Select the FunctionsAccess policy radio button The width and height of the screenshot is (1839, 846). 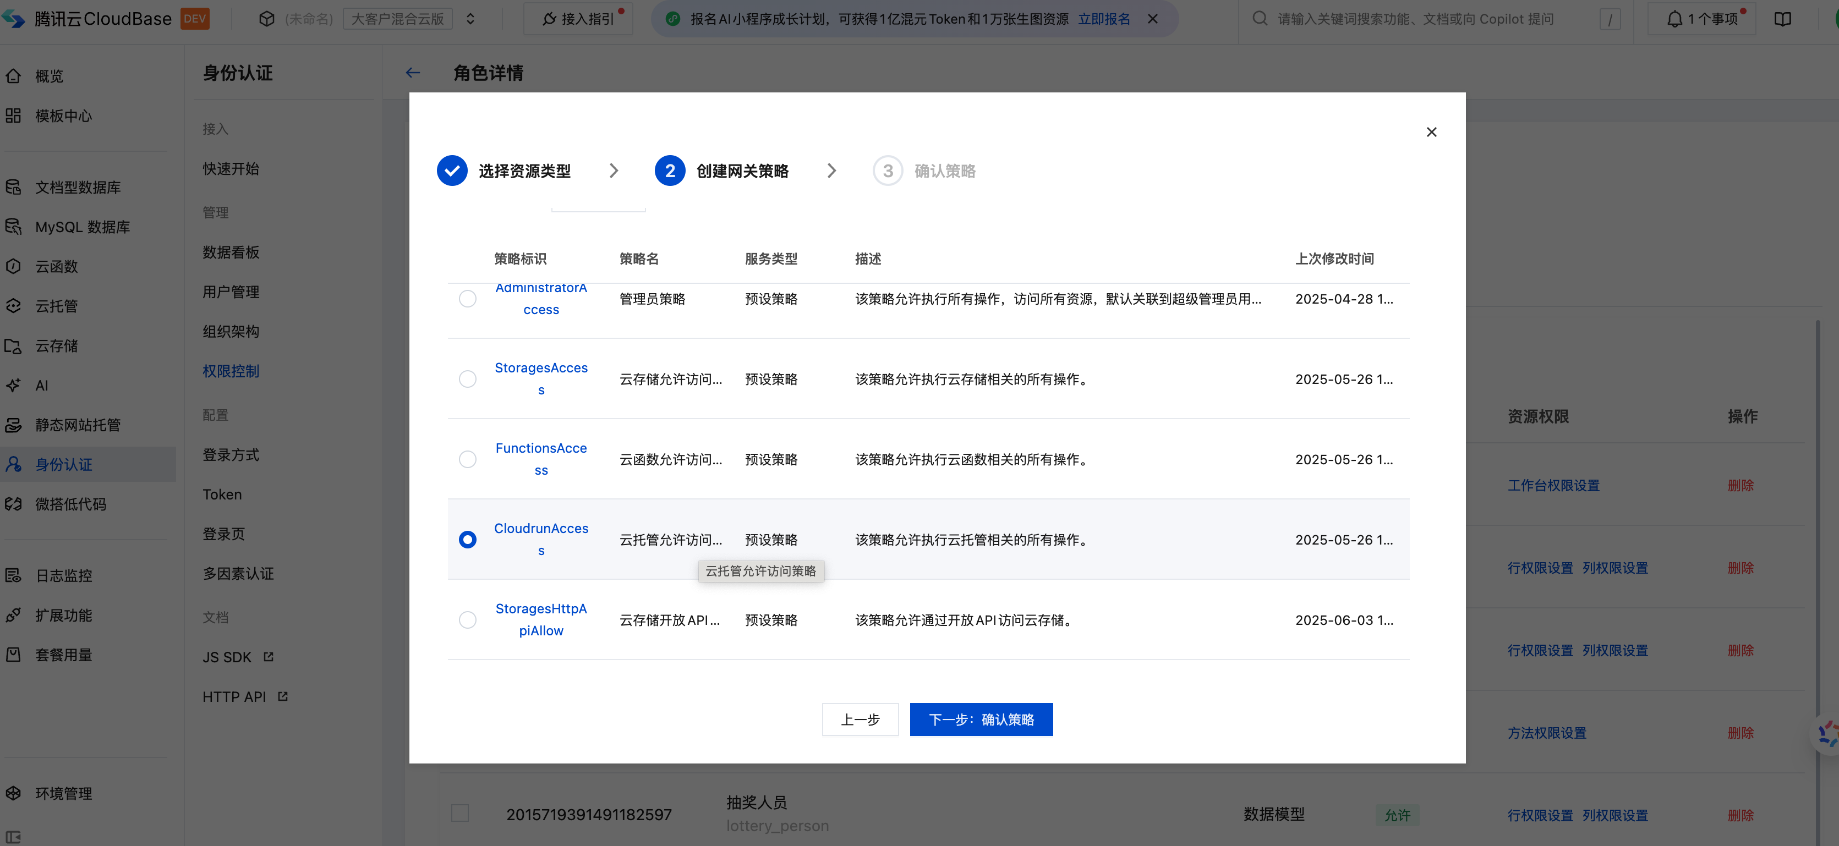[468, 459]
